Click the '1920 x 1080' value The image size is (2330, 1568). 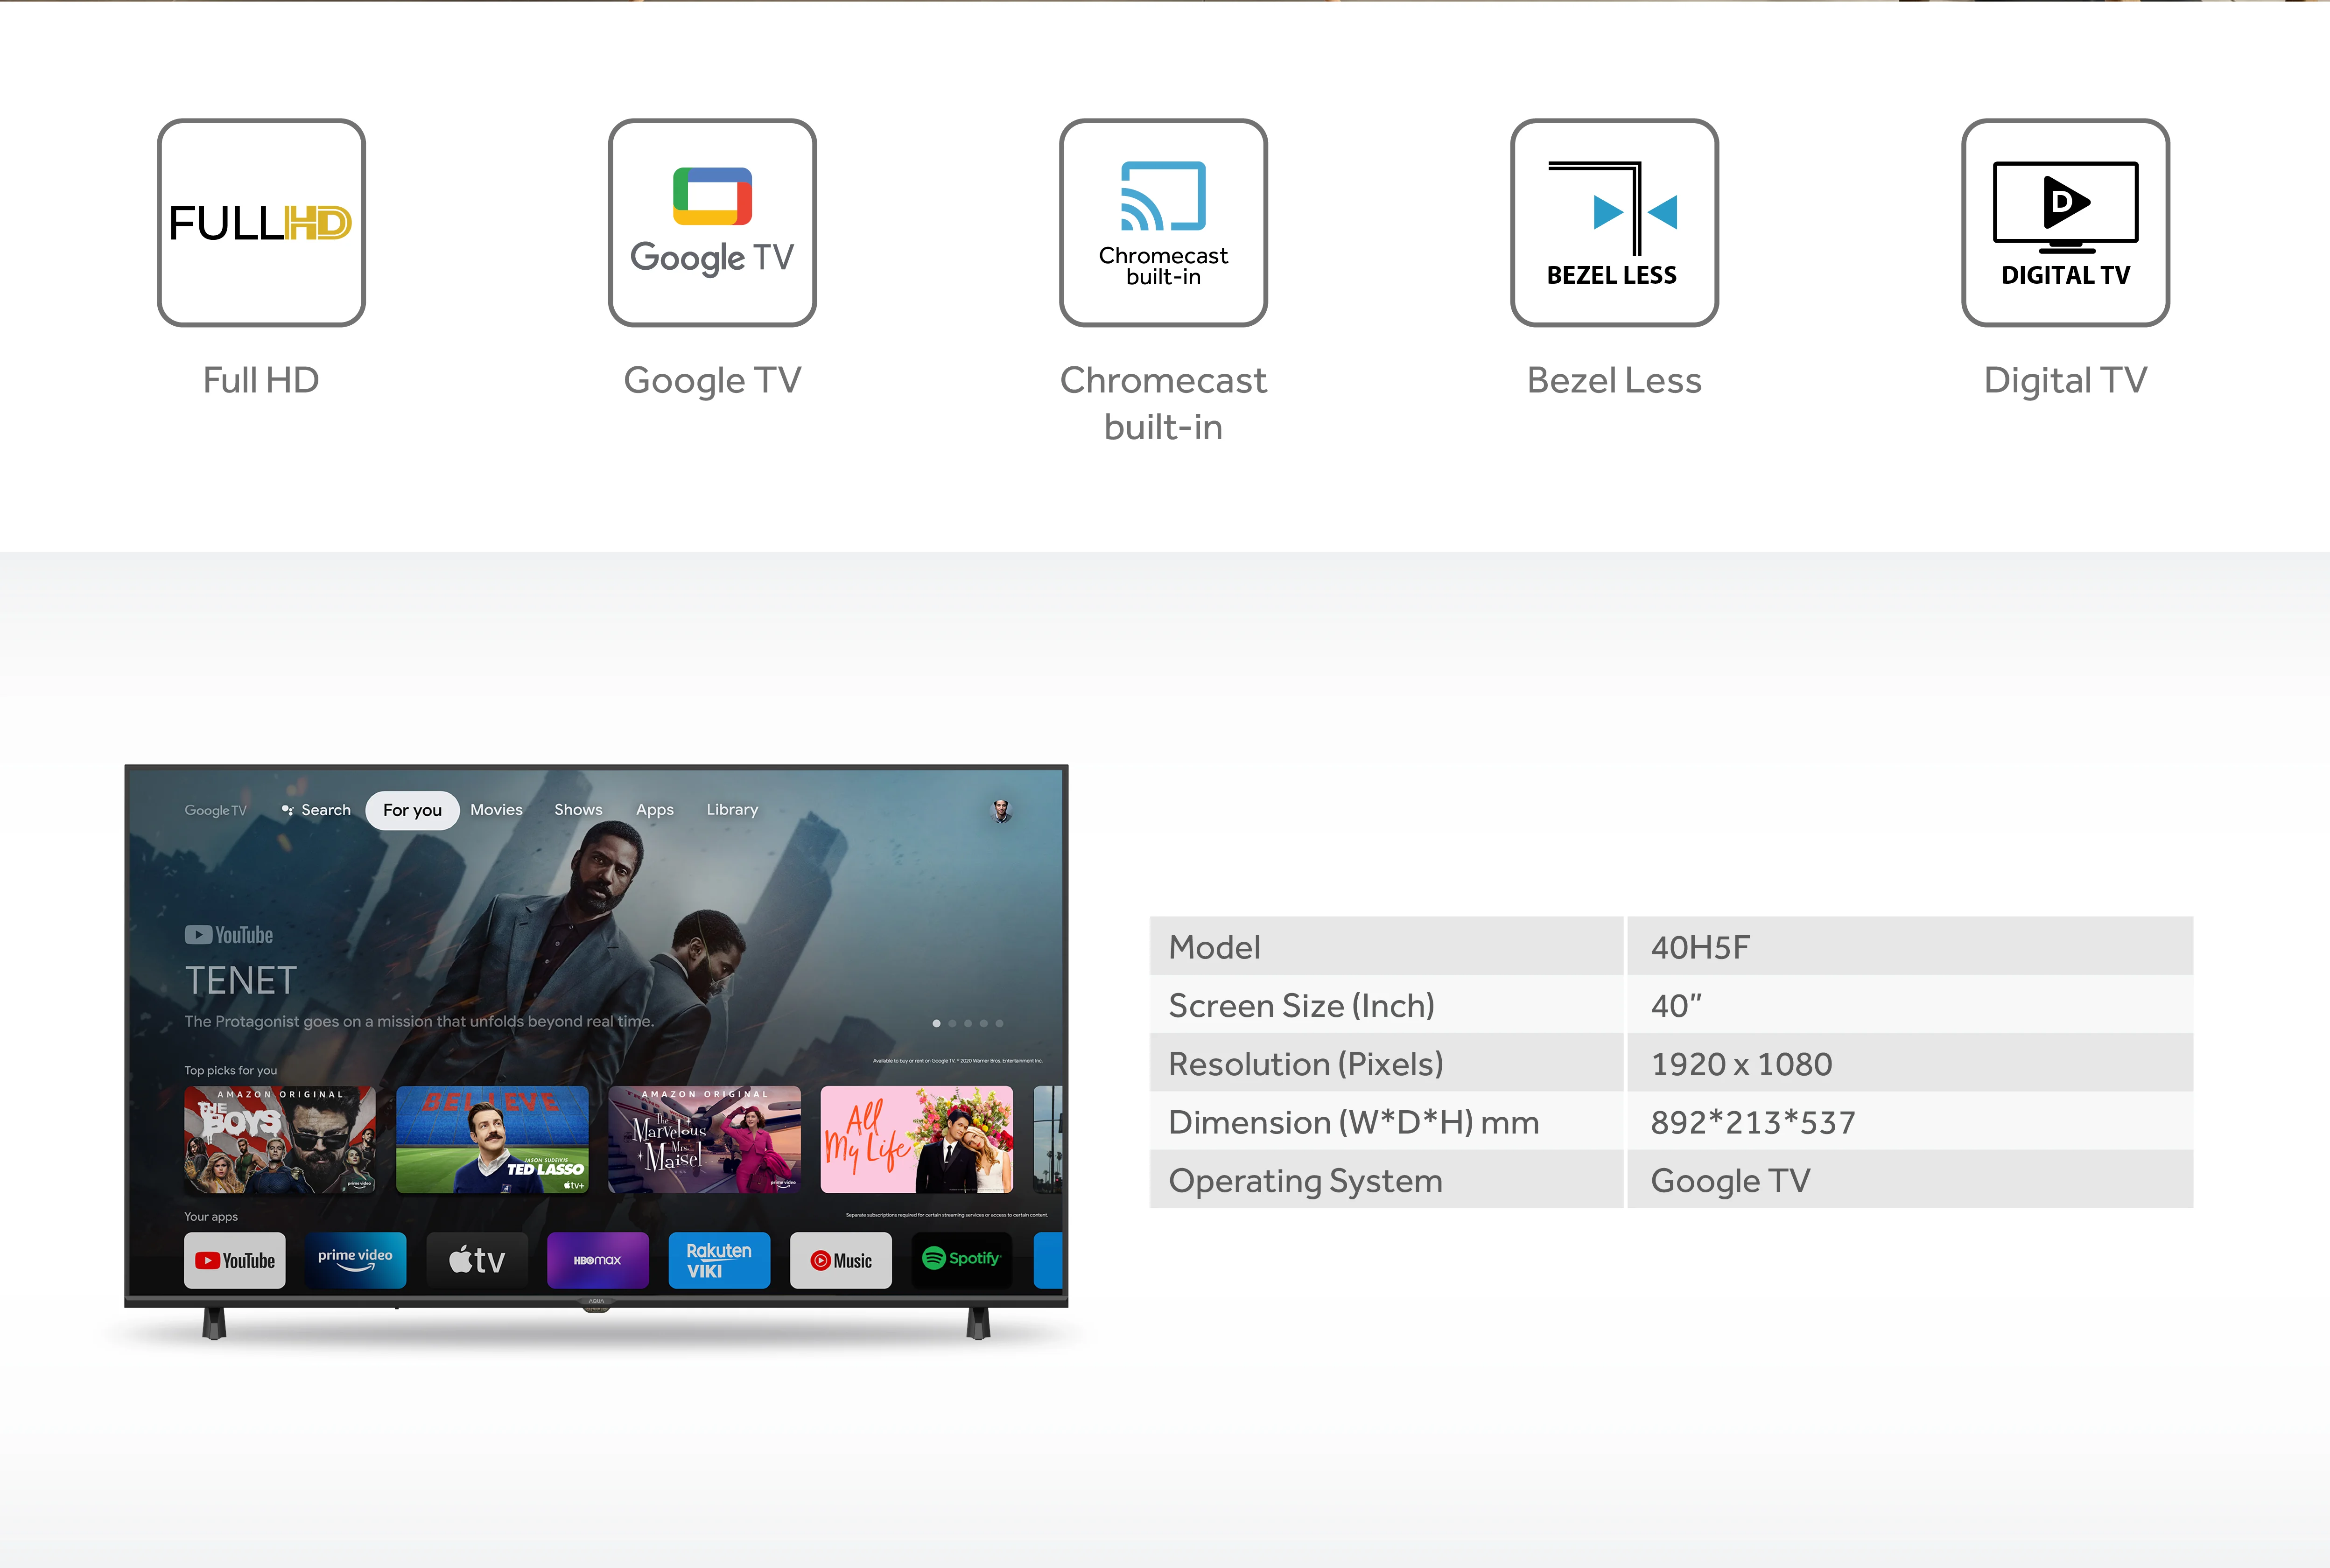point(1742,1064)
